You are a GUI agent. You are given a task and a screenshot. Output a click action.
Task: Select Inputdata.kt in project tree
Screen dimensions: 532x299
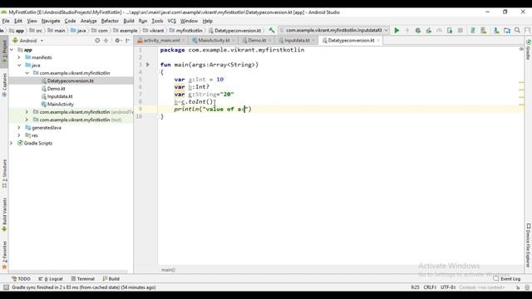coord(60,96)
